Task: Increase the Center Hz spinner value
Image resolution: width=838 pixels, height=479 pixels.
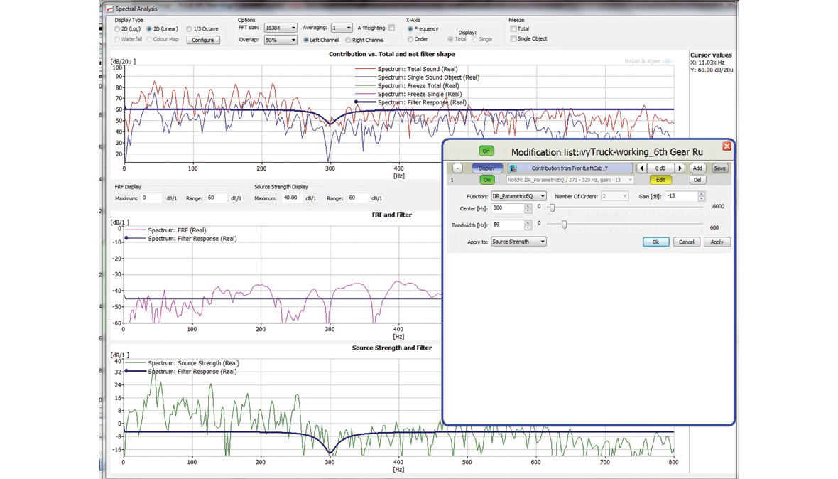Action: (x=528, y=205)
